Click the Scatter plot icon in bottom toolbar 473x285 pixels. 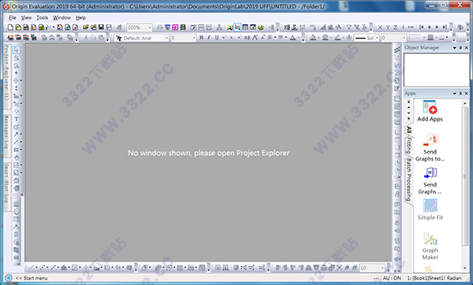[43, 268]
